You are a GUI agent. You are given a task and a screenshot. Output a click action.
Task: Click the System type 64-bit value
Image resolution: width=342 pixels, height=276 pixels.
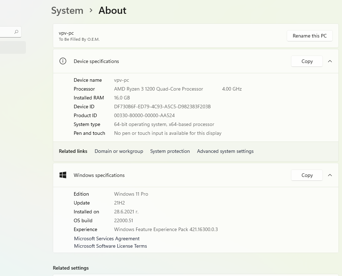click(164, 125)
